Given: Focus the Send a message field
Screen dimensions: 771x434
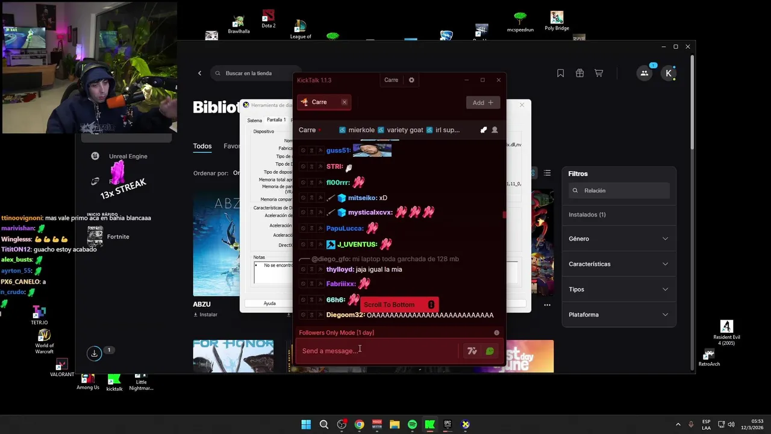Looking at the screenshot, I should pyautogui.click(x=377, y=351).
